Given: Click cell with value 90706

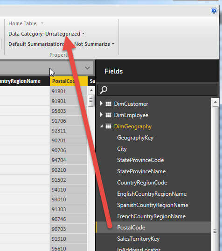Looking at the screenshot, I should 69,150.
